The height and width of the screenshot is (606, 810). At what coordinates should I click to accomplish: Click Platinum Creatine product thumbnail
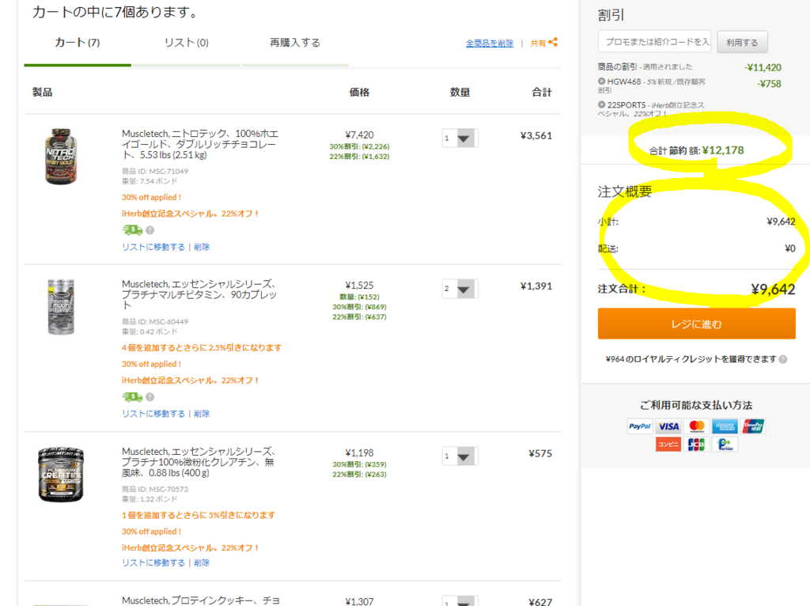[x=61, y=475]
